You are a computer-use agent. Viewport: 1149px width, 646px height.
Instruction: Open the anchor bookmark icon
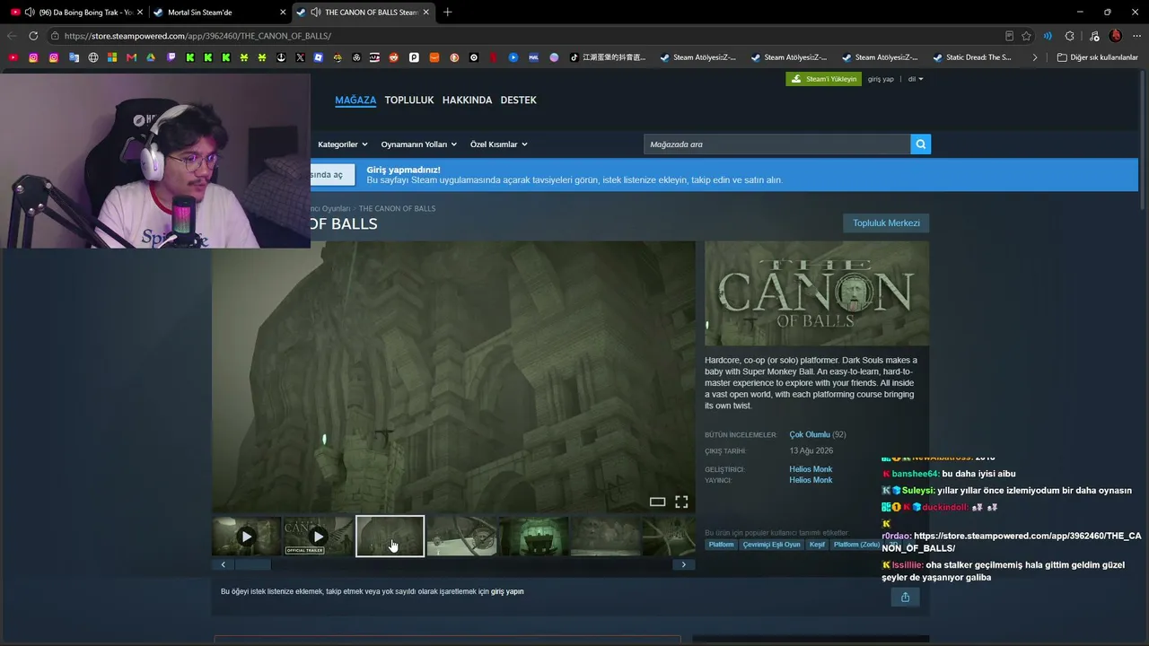coord(280,57)
